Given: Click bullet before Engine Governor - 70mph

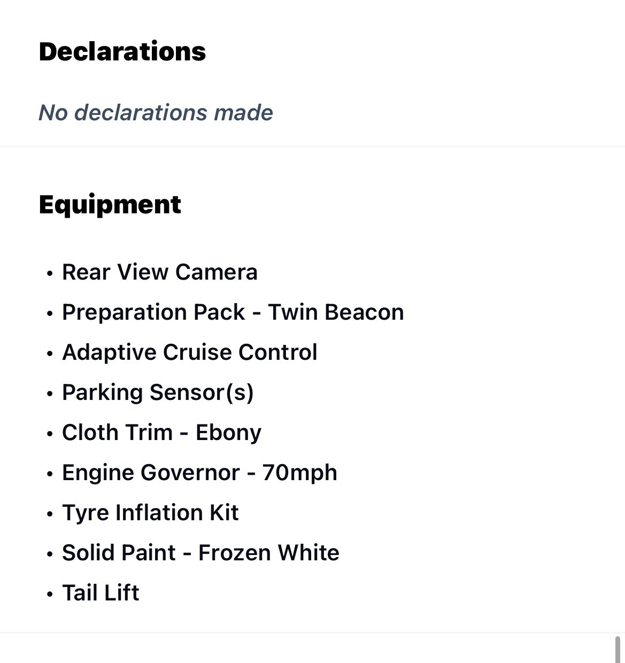Looking at the screenshot, I should pyautogui.click(x=50, y=474).
